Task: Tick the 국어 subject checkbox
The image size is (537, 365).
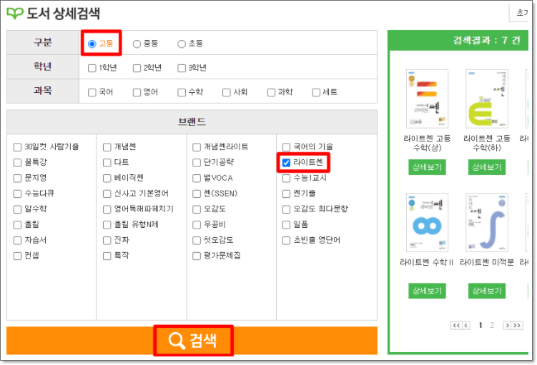Action: click(92, 92)
